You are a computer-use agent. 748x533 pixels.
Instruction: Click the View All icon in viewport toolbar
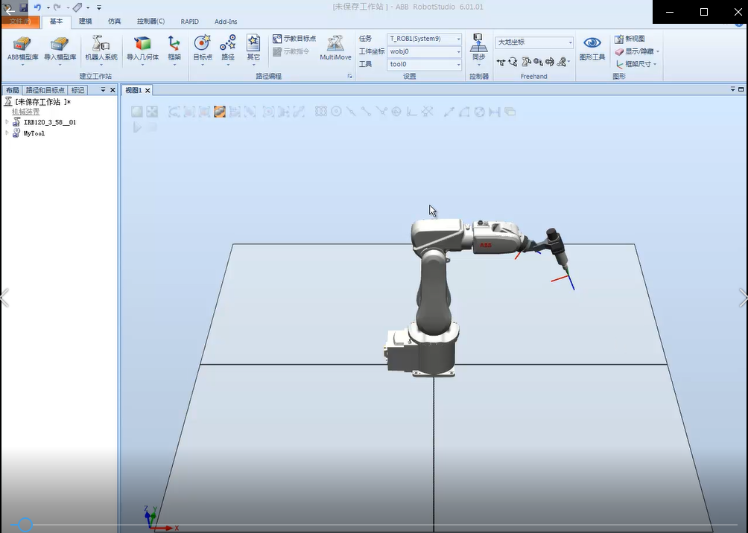click(x=137, y=112)
